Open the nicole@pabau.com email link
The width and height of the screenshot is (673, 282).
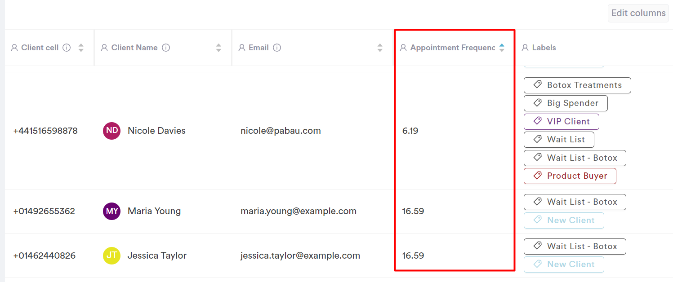pos(281,131)
